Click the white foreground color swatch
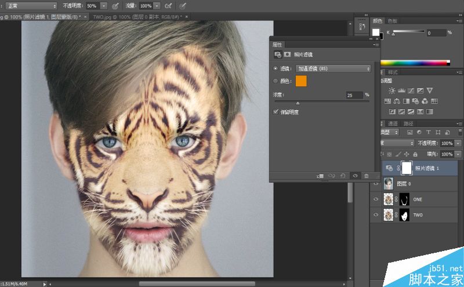The width and height of the screenshot is (464, 287). point(375,32)
